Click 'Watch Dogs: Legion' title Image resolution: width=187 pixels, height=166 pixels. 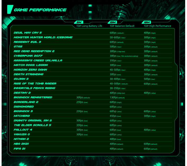click(31, 65)
